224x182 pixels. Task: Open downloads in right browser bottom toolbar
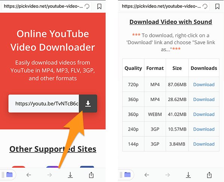[x=188, y=175]
